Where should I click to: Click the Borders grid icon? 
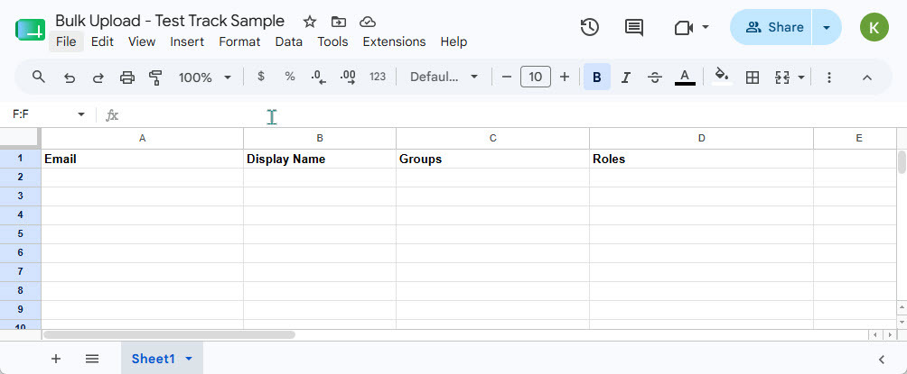[x=752, y=78]
